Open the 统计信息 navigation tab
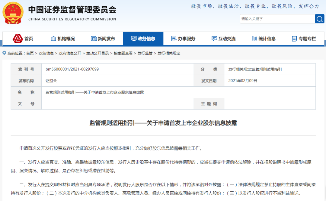This screenshot has width=326, height=201. pos(264,39)
